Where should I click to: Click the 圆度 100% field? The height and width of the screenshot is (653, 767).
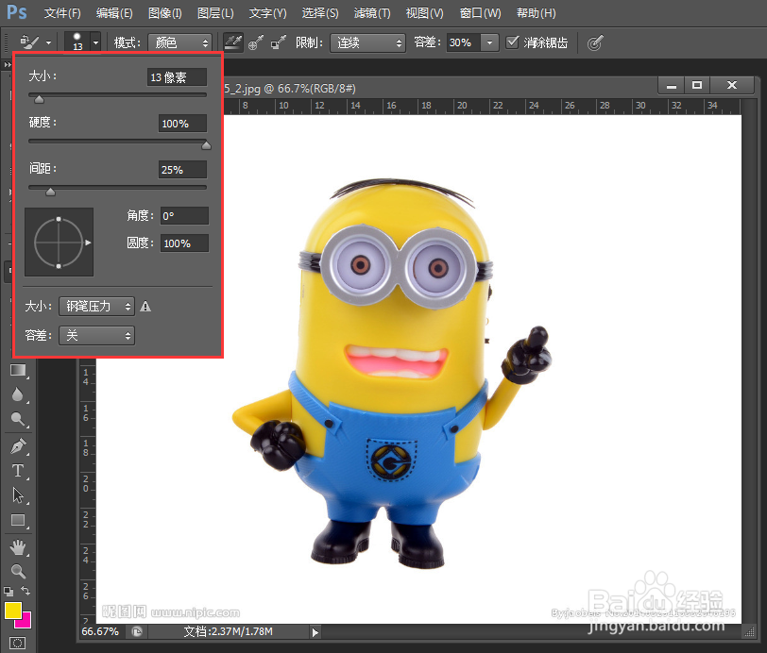tap(184, 243)
